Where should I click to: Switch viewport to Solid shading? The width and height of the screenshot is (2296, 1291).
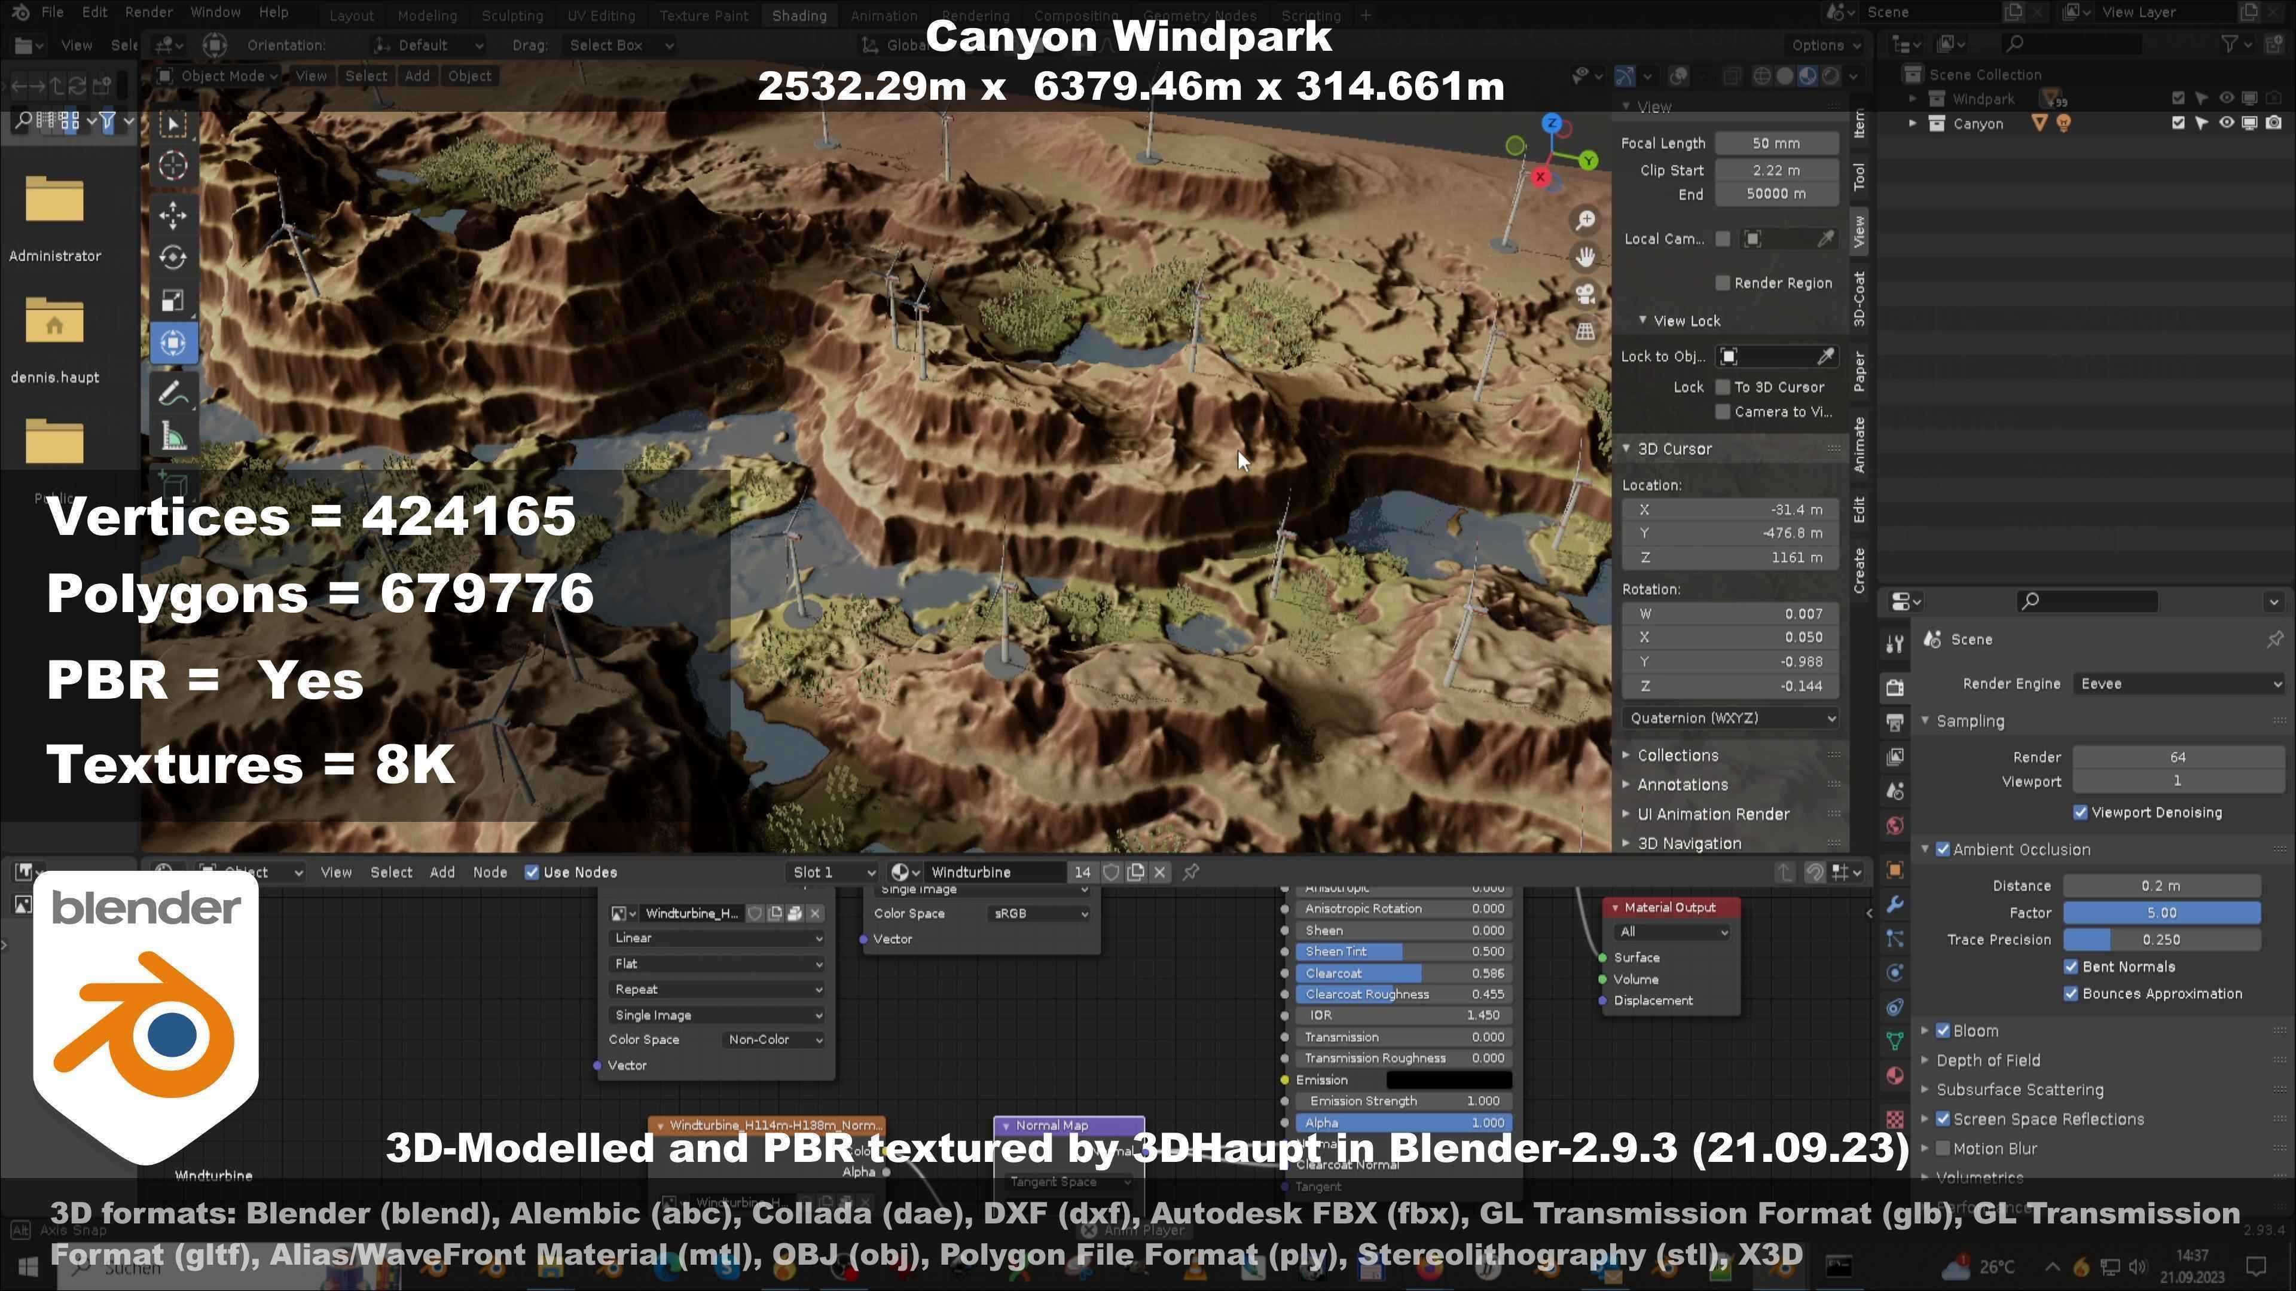point(1784,77)
